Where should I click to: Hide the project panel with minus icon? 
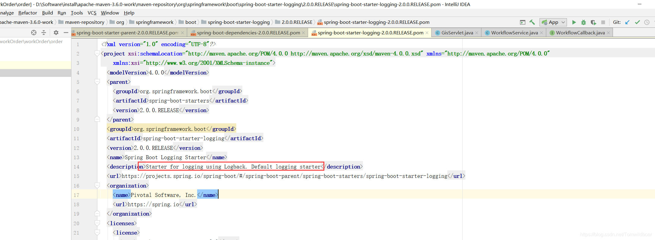tap(66, 33)
